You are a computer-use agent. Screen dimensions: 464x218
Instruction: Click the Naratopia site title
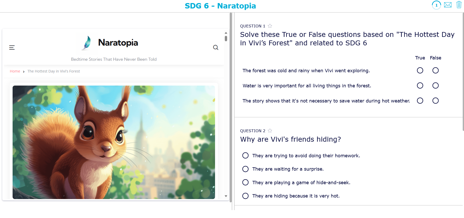click(x=118, y=43)
